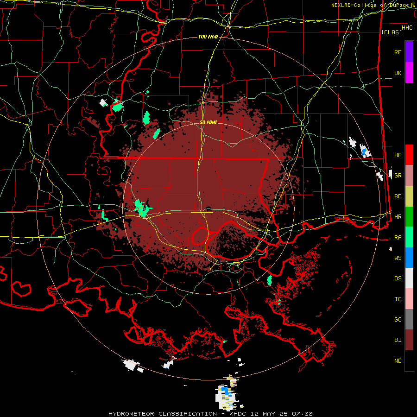
Task: Click the 'RF' legend label
Action: (x=398, y=52)
